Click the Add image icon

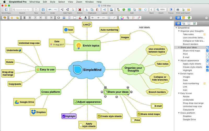pyautogui.click(x=129, y=10)
